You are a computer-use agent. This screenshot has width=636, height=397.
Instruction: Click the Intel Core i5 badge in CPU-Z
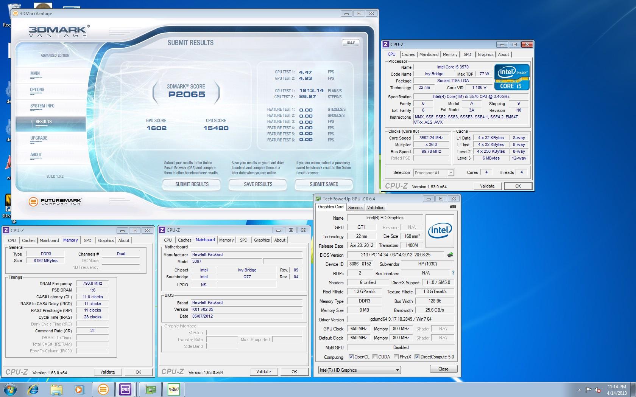click(512, 77)
